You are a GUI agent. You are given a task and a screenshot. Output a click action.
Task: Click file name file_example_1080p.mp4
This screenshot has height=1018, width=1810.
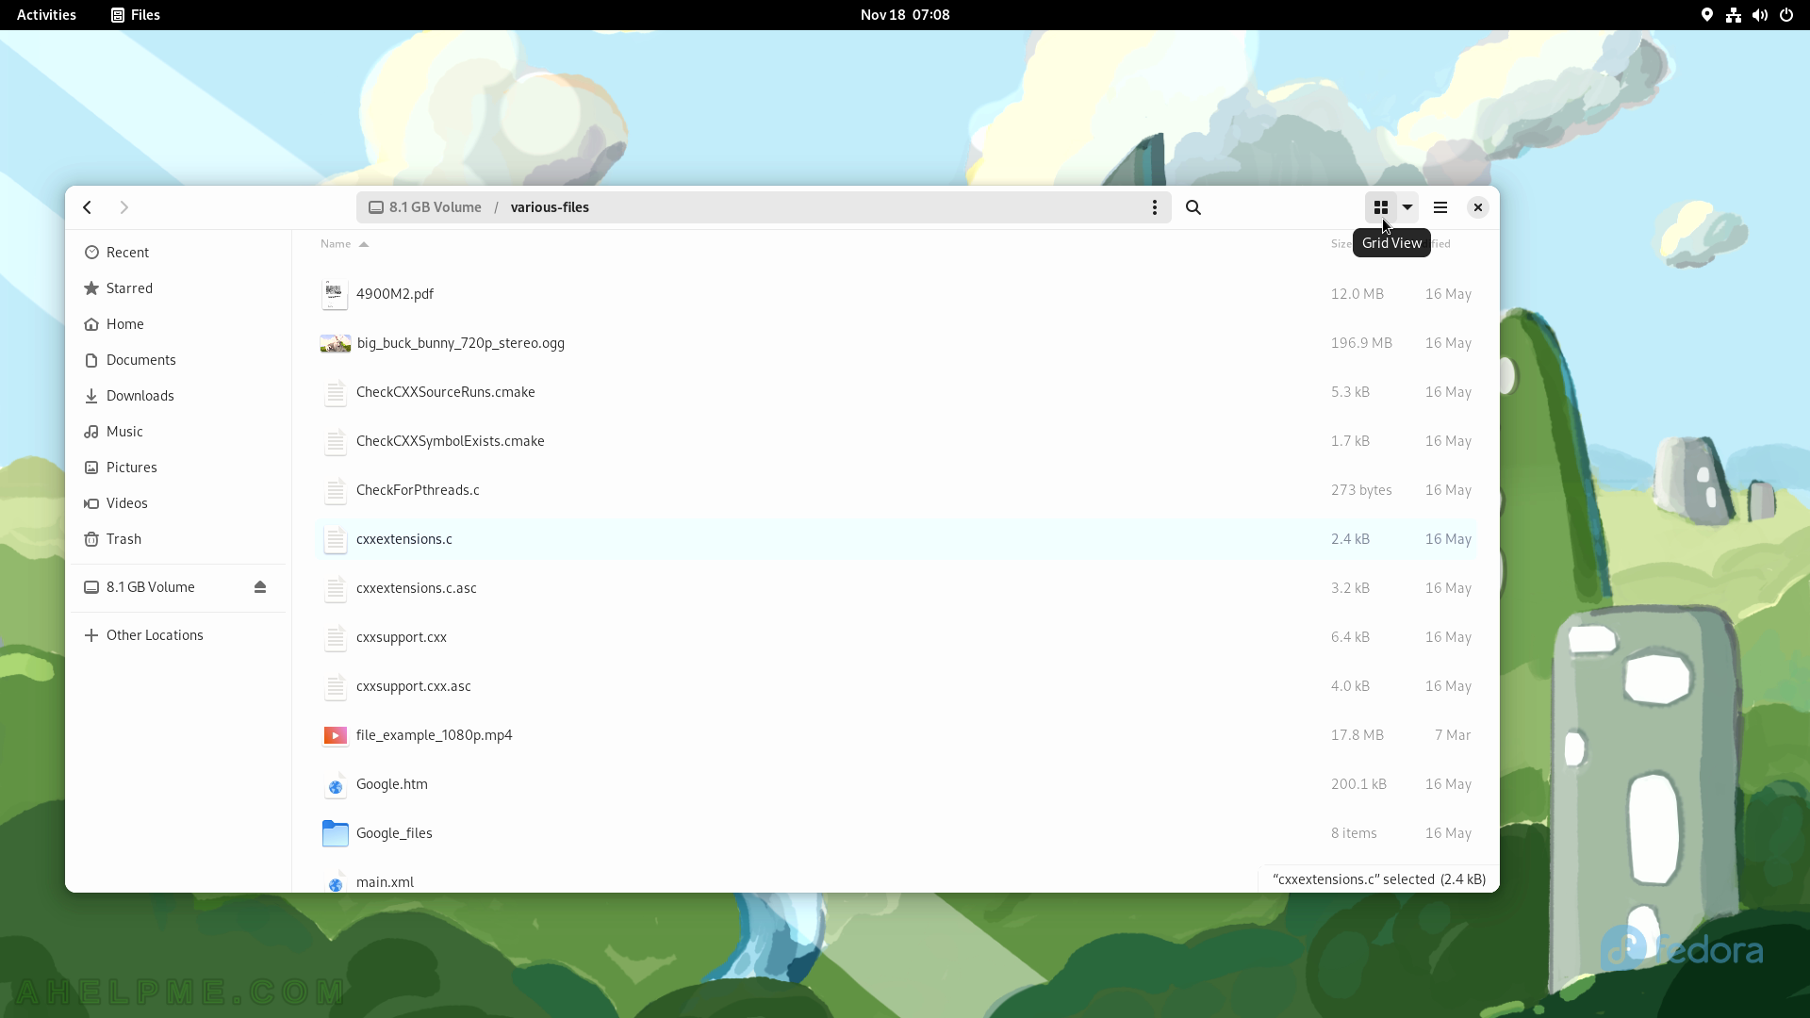click(x=434, y=735)
